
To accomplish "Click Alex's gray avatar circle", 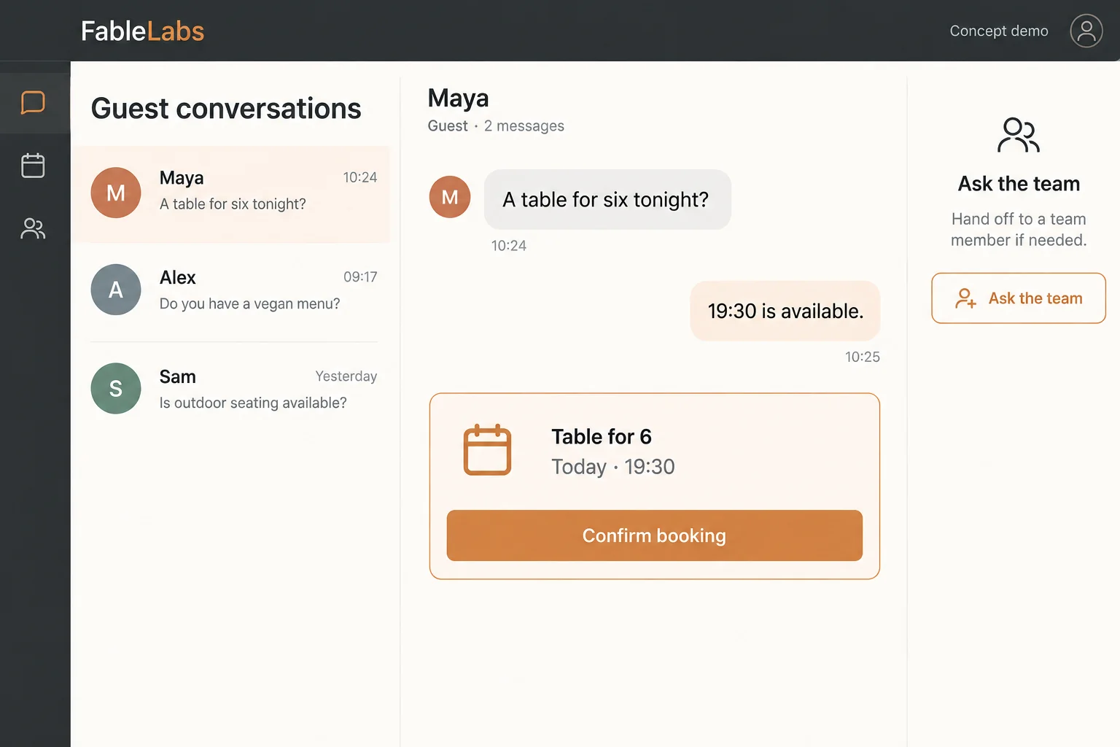I will (116, 290).
